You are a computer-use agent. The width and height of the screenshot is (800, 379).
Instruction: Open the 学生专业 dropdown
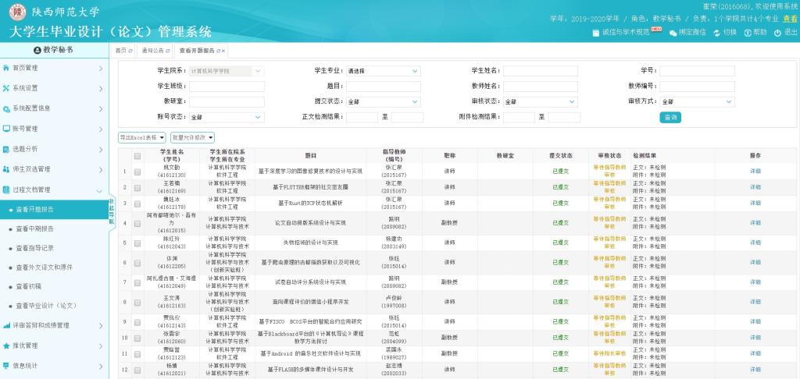(383, 71)
